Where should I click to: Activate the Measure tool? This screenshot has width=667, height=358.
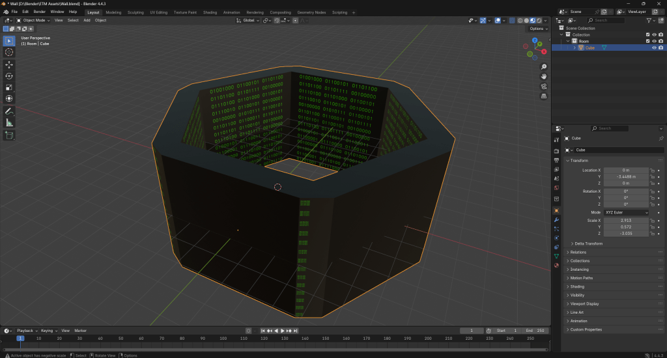point(9,122)
